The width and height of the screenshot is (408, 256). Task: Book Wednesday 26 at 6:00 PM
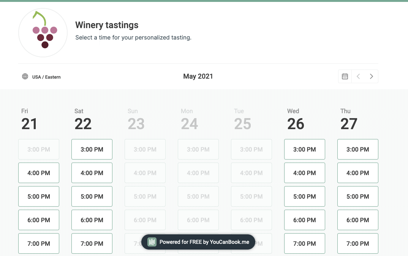[305, 220]
